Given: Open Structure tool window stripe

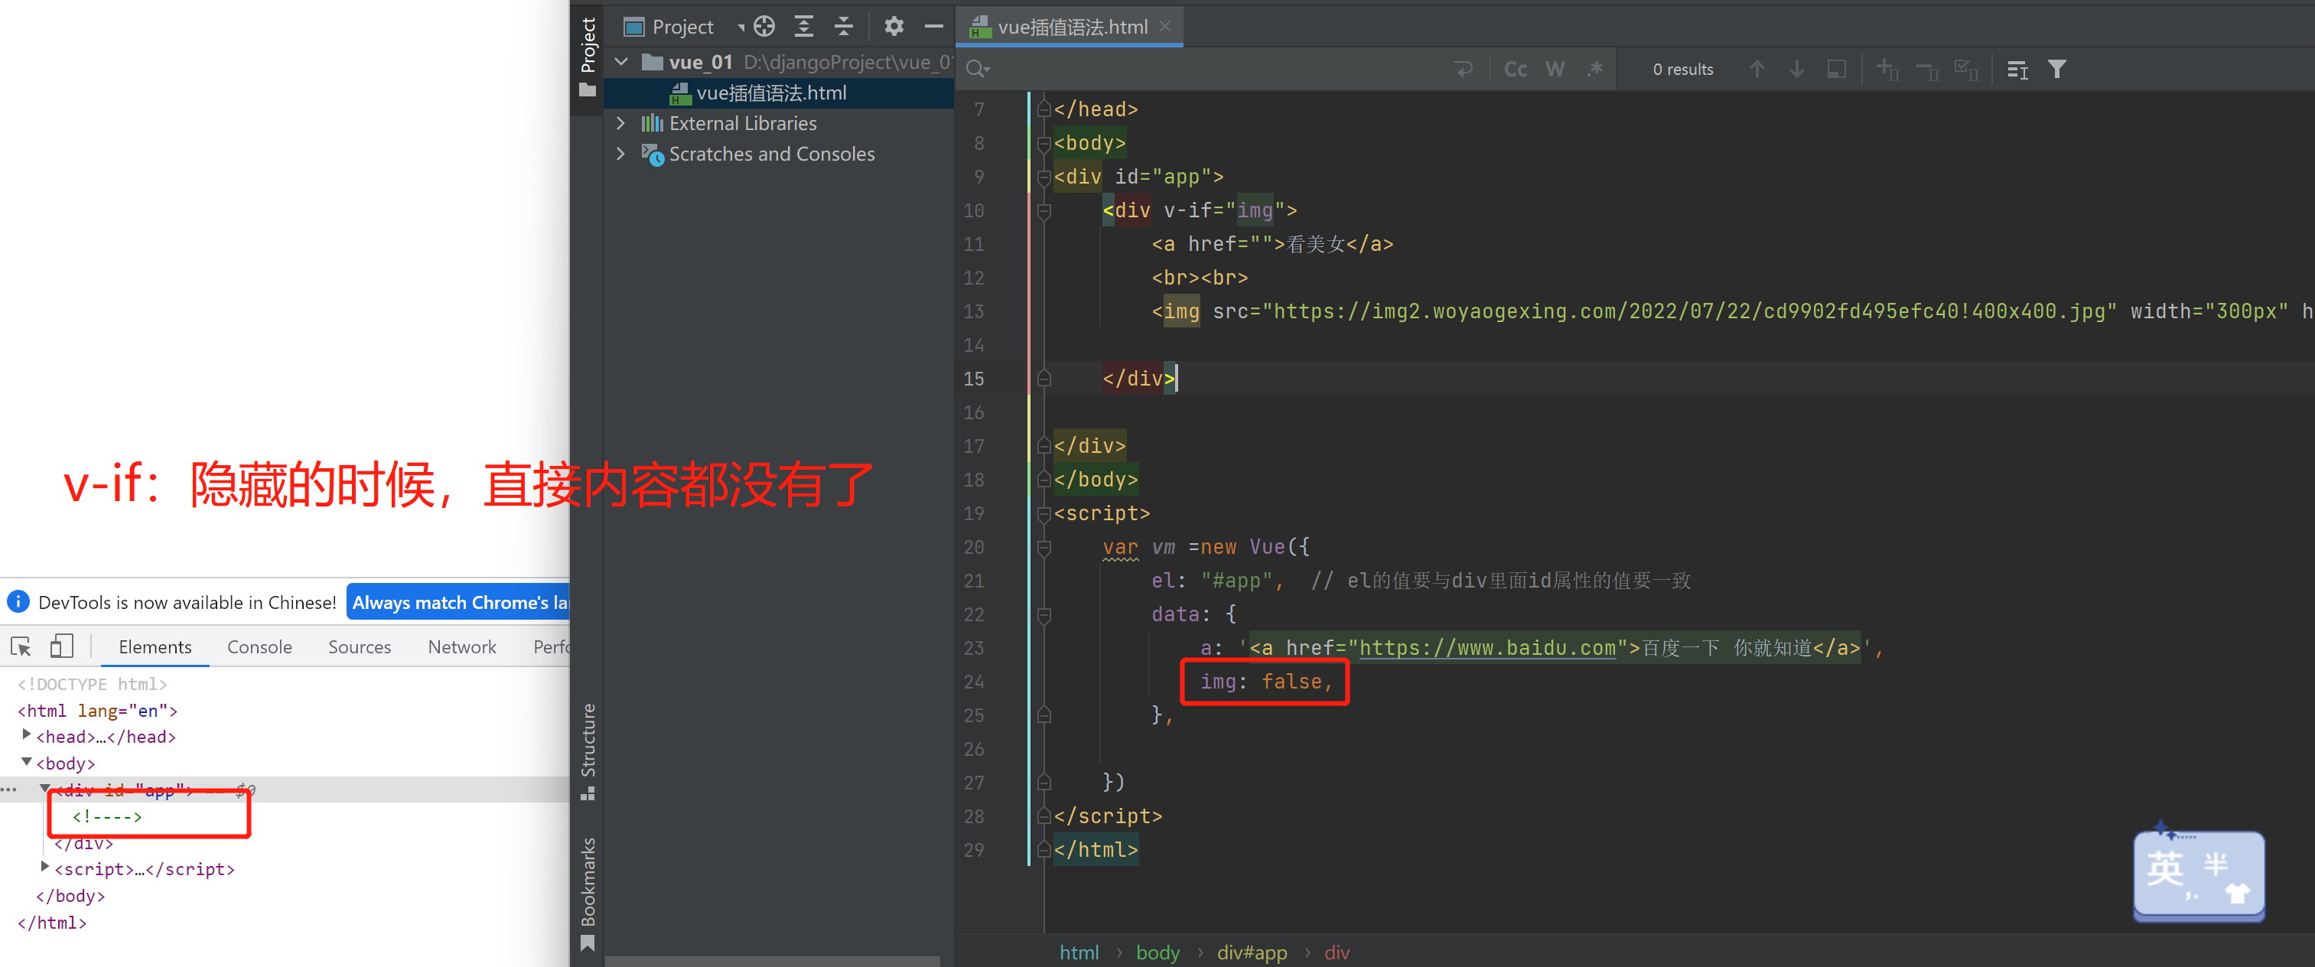Looking at the screenshot, I should 588,751.
